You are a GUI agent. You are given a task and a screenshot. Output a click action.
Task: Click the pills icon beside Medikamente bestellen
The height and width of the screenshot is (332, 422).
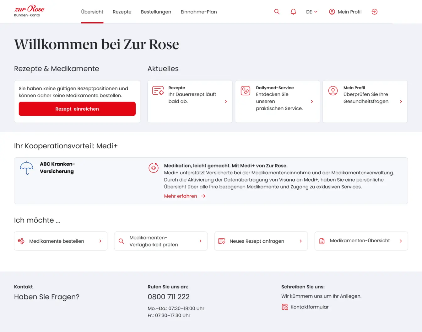coord(21,241)
